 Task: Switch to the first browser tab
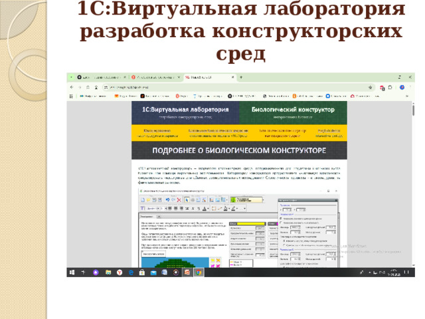coord(102,77)
